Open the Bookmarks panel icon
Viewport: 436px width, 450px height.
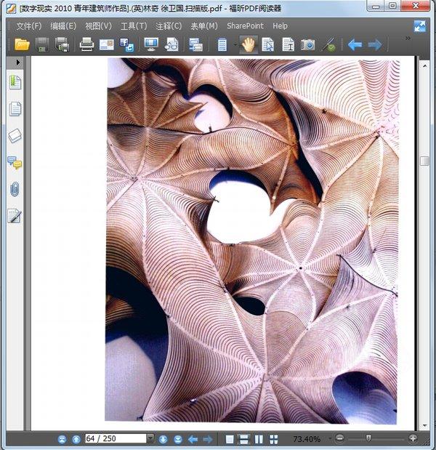(x=15, y=82)
